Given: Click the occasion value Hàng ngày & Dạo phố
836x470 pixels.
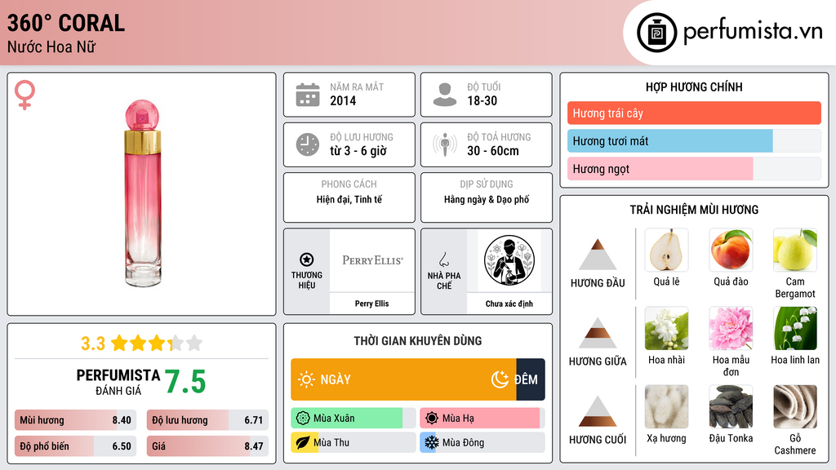Looking at the screenshot, I should pyautogui.click(x=487, y=199).
